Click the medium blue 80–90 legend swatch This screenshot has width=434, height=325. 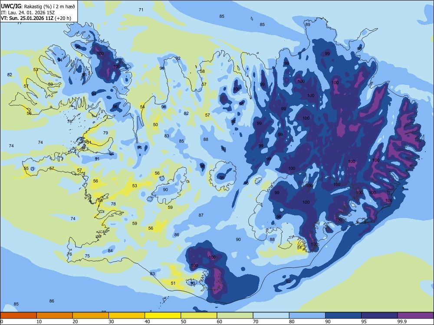(307, 315)
